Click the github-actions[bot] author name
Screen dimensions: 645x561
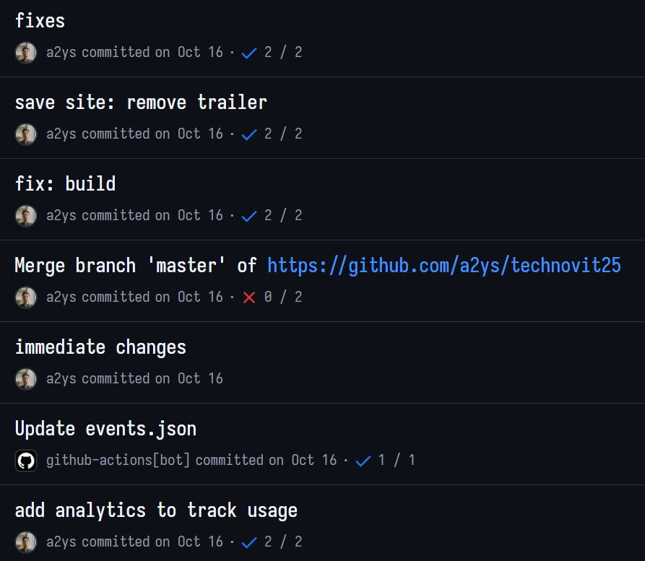coord(118,461)
